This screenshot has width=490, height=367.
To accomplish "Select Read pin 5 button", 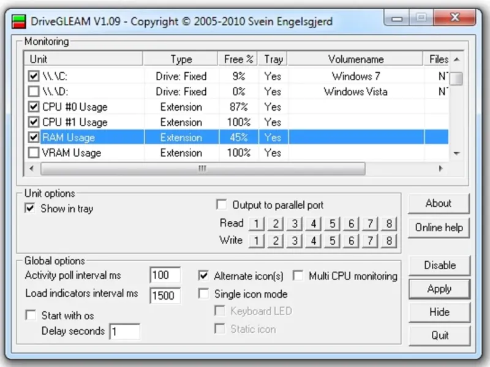I will 332,224.
